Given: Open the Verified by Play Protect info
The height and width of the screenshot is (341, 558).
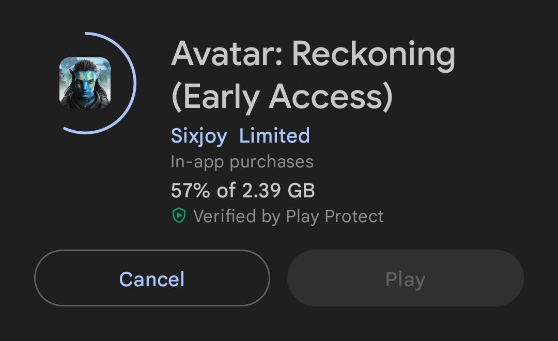Looking at the screenshot, I should pos(288,216).
